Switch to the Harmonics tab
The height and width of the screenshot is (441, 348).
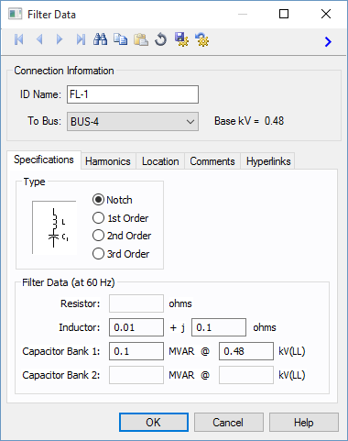pyautogui.click(x=108, y=161)
